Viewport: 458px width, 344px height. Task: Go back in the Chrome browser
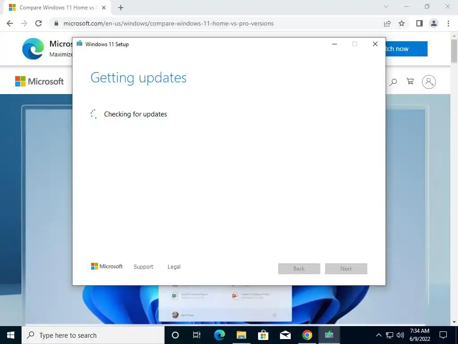pos(10,23)
